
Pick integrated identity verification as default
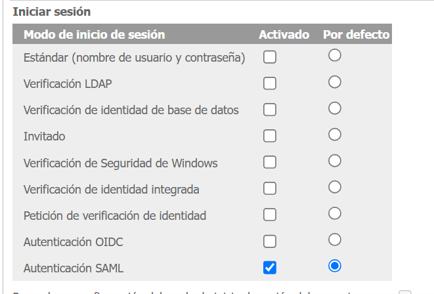(335, 187)
